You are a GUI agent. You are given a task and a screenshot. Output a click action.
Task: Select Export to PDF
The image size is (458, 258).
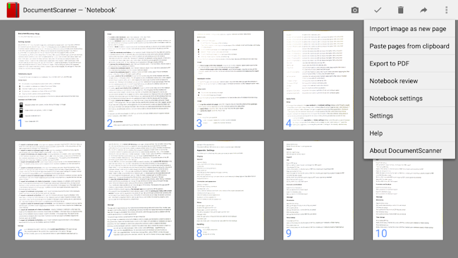tap(409, 63)
